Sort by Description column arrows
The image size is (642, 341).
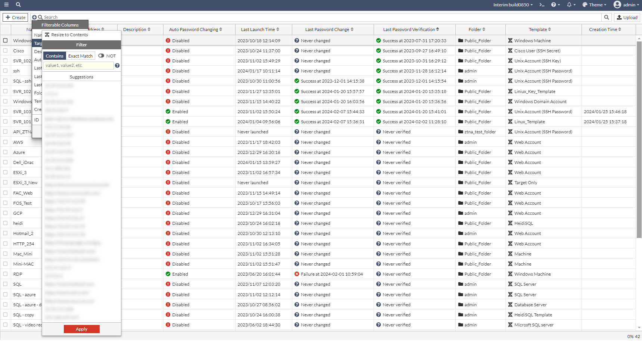[x=149, y=30]
